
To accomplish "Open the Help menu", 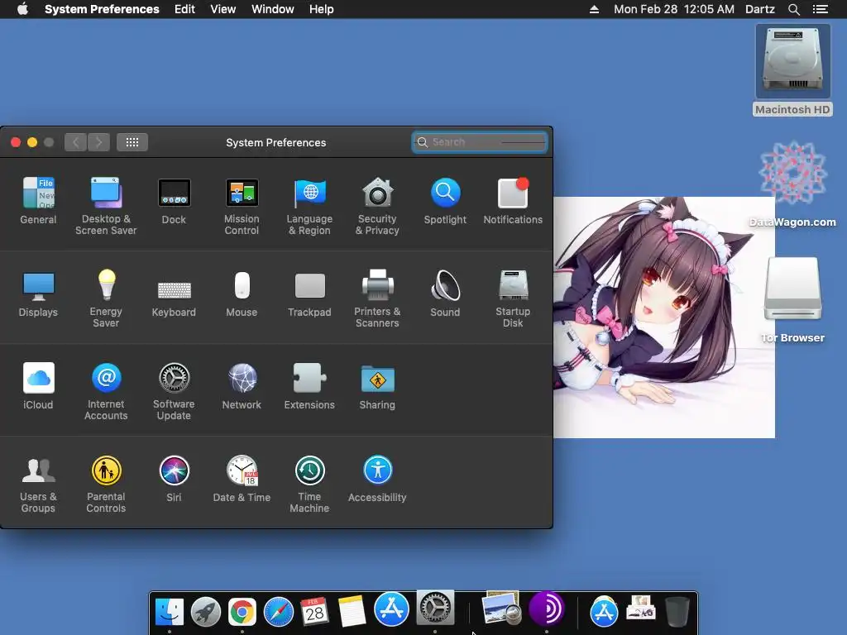I will pos(322,9).
